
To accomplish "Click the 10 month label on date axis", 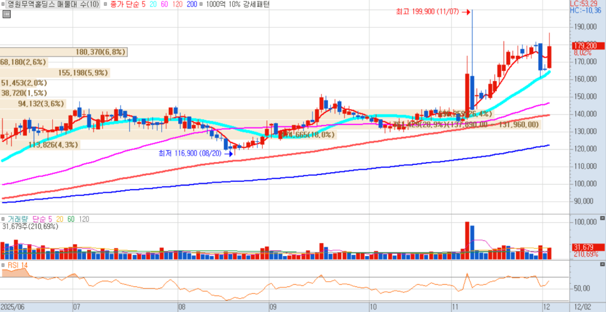I will (373, 306).
